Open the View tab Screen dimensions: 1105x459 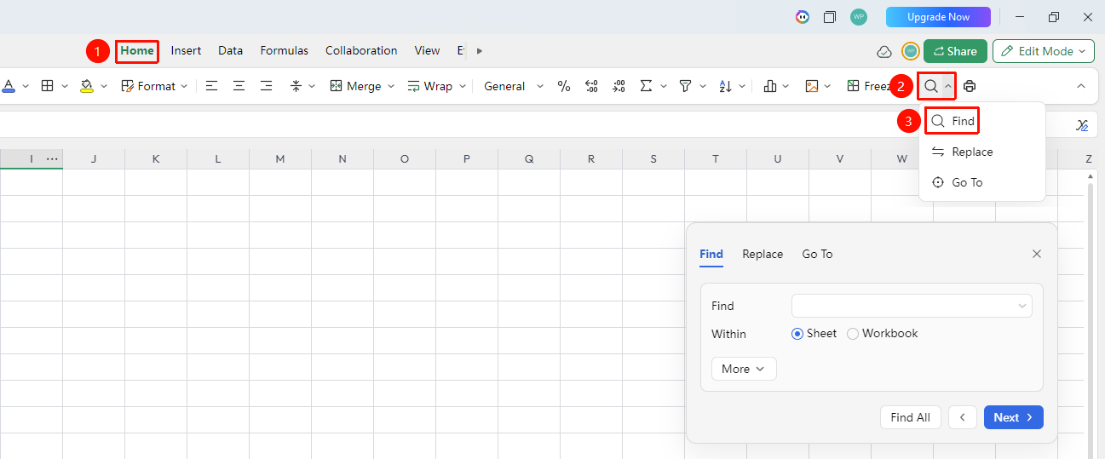point(427,50)
